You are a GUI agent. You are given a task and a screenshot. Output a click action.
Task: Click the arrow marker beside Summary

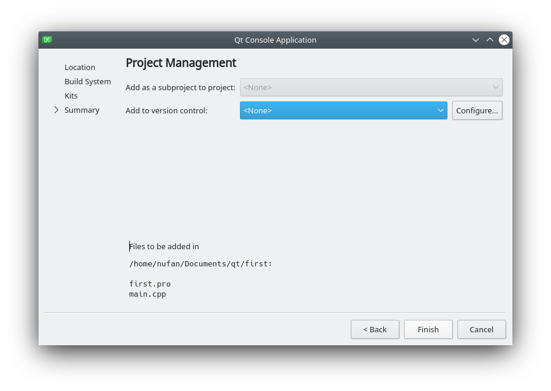click(56, 110)
